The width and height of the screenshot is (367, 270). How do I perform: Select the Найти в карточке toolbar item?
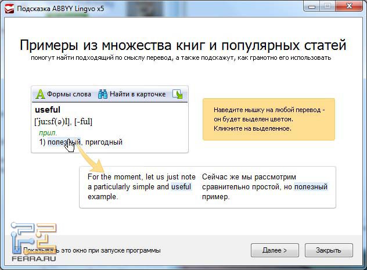[132, 94]
